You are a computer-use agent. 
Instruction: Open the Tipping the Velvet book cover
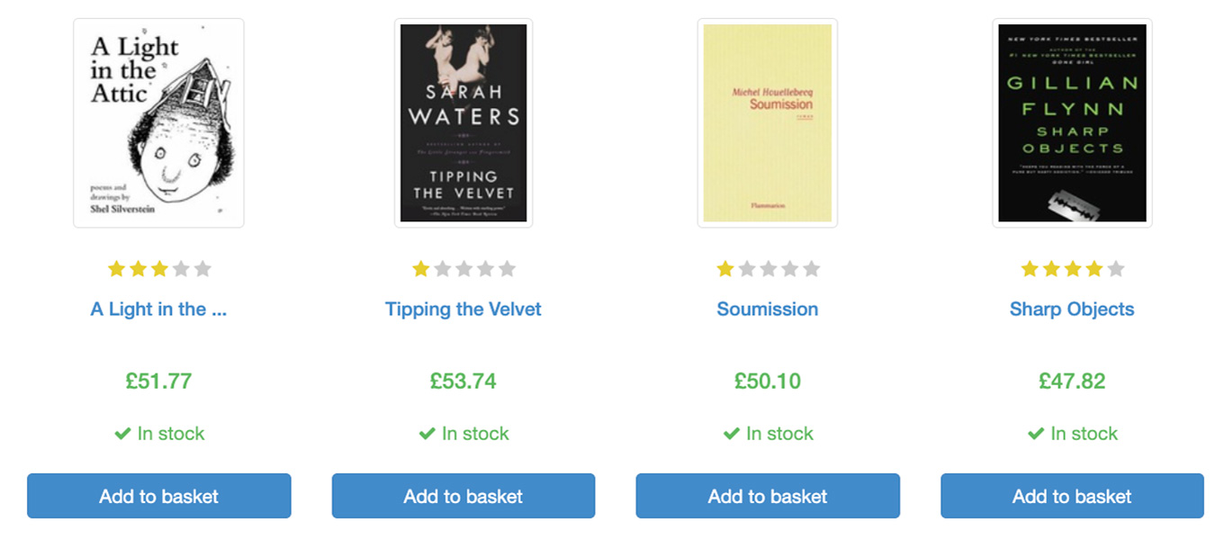(x=463, y=123)
